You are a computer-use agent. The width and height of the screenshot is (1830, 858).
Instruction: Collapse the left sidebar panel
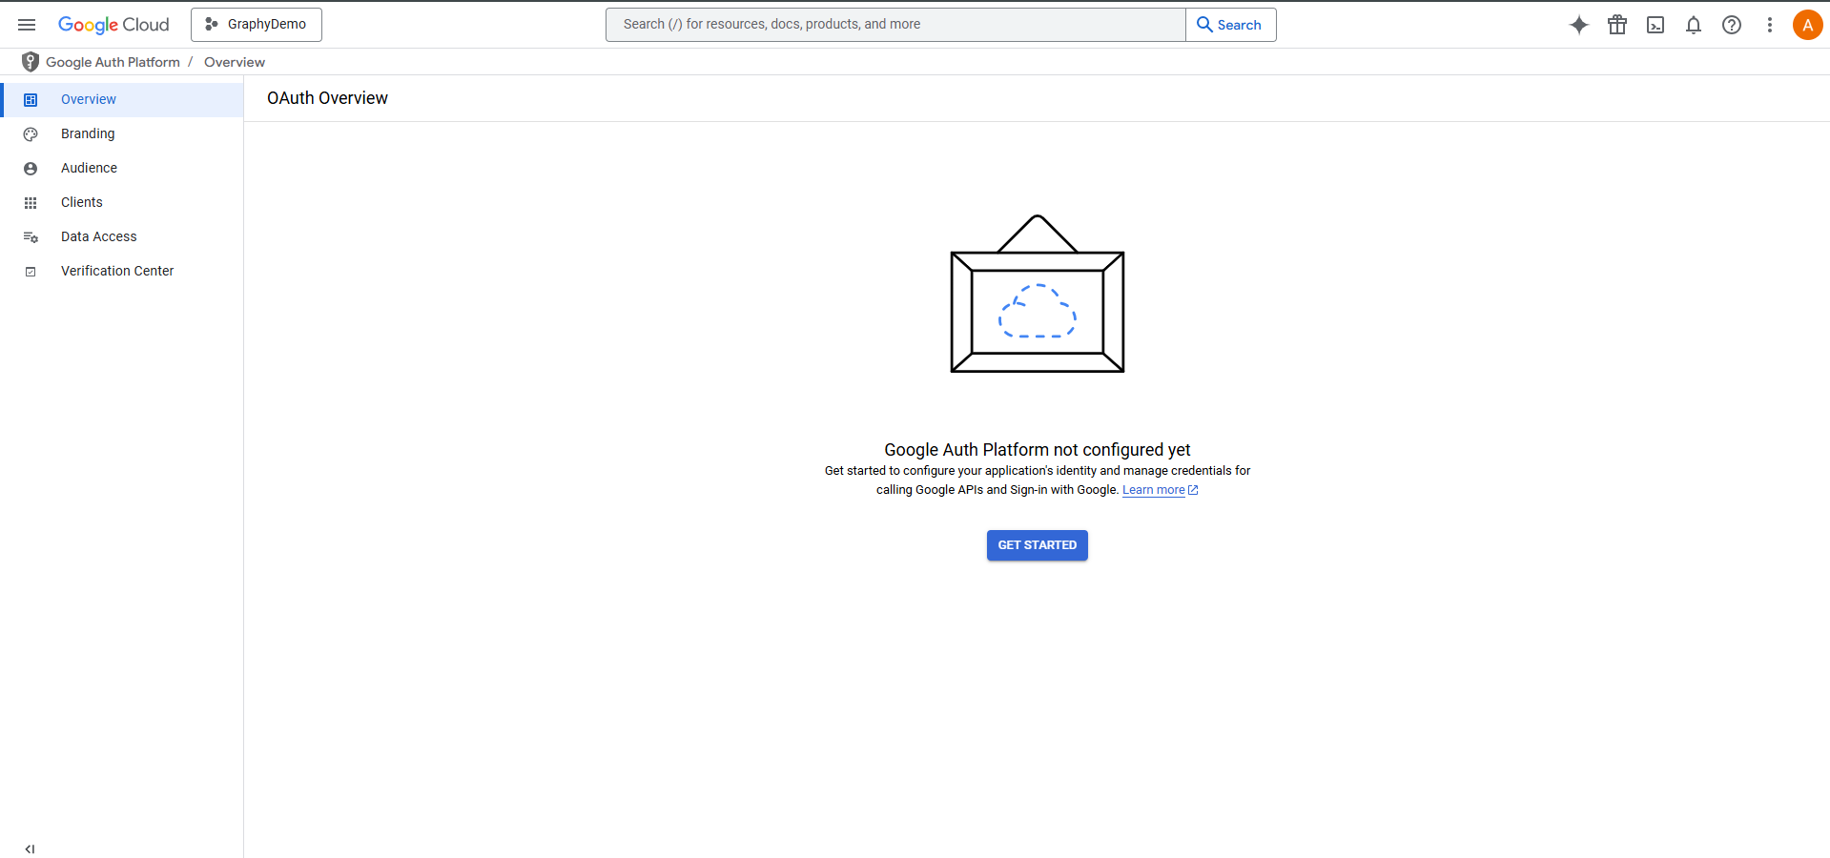click(x=30, y=848)
